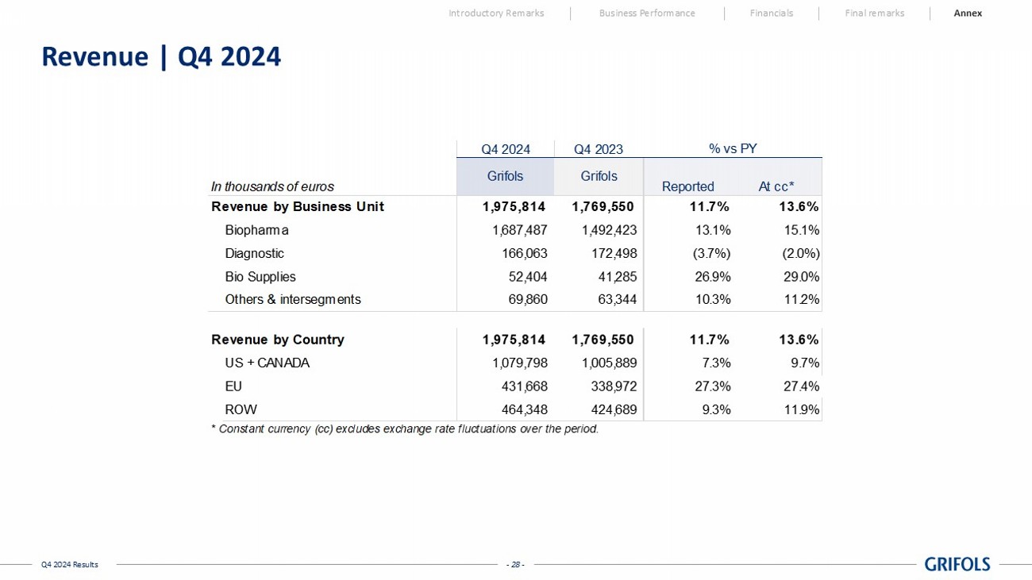Go to the Financials section tab
This screenshot has width=1032, height=580.
[771, 13]
